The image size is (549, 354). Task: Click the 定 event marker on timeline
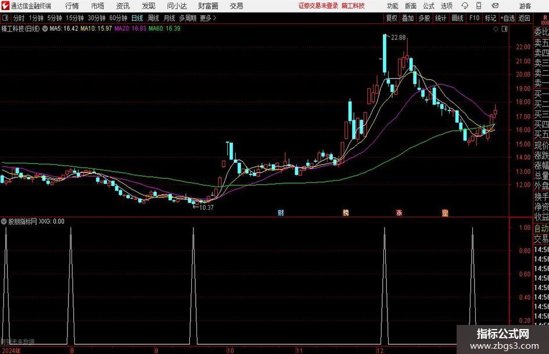point(445,212)
